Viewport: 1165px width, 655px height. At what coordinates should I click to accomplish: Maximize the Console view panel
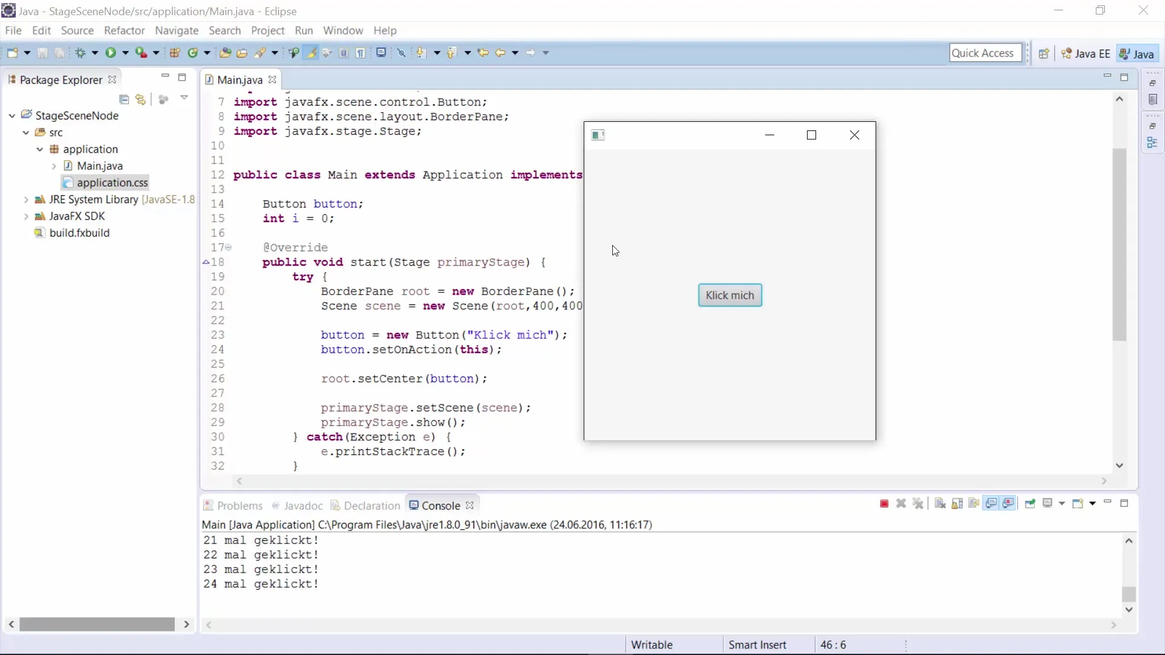[1124, 503]
